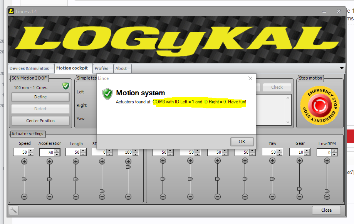This screenshot has height=224, width=354.
Task: Click the actuator Yaw slider handle
Action: point(272,179)
